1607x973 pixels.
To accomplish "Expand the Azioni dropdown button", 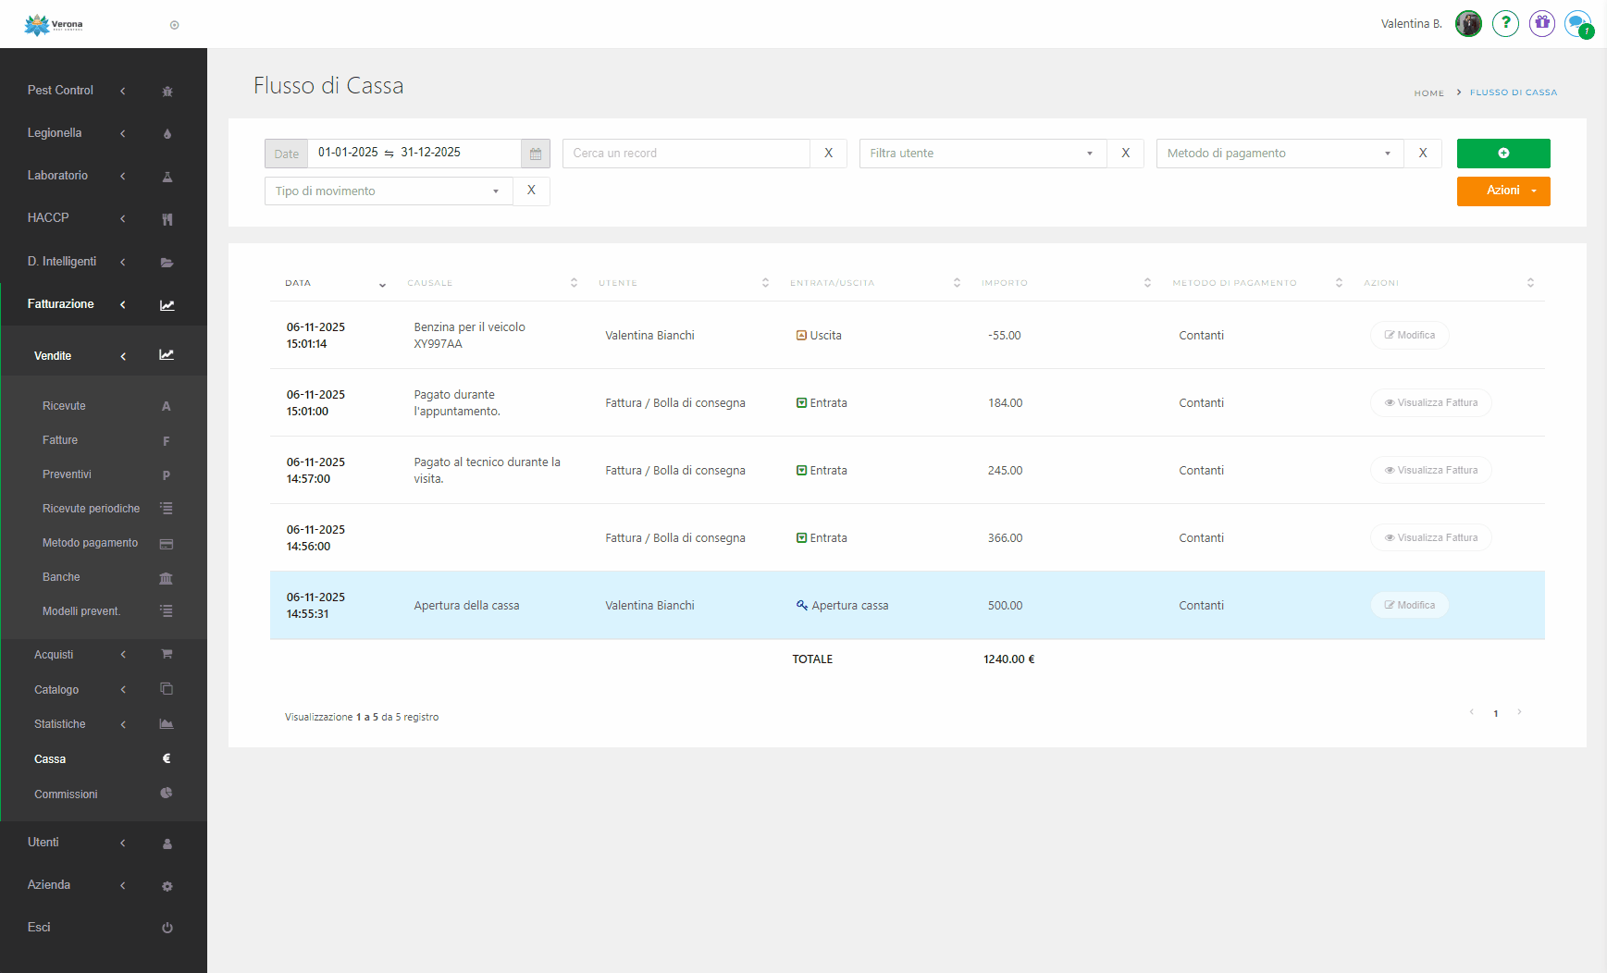I will coord(1502,191).
